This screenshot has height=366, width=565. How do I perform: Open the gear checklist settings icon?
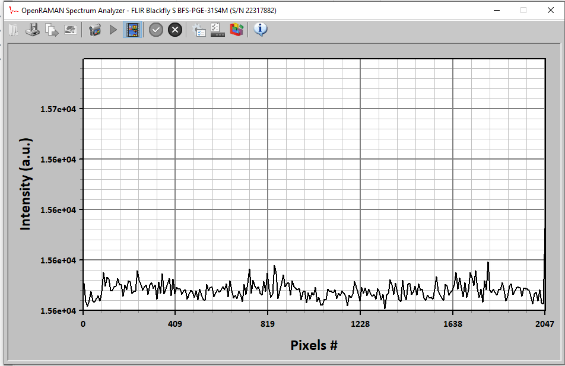(199, 30)
